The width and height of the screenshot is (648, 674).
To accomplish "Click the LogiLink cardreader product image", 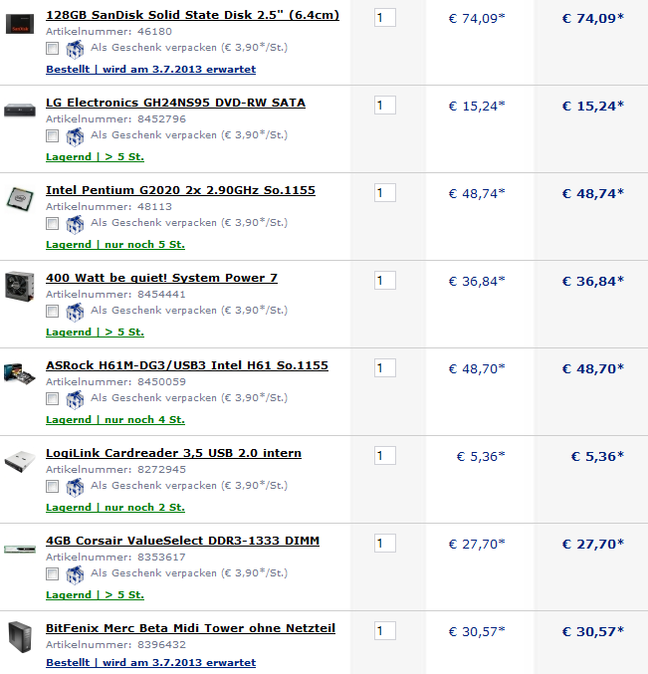I will [19, 461].
